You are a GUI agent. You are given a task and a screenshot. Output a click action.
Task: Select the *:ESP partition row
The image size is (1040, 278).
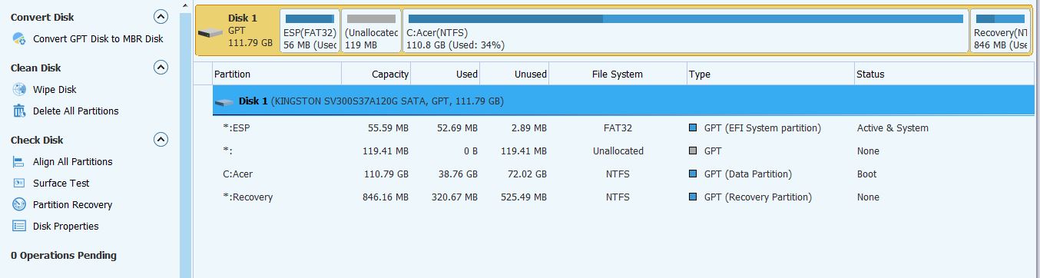pos(623,128)
